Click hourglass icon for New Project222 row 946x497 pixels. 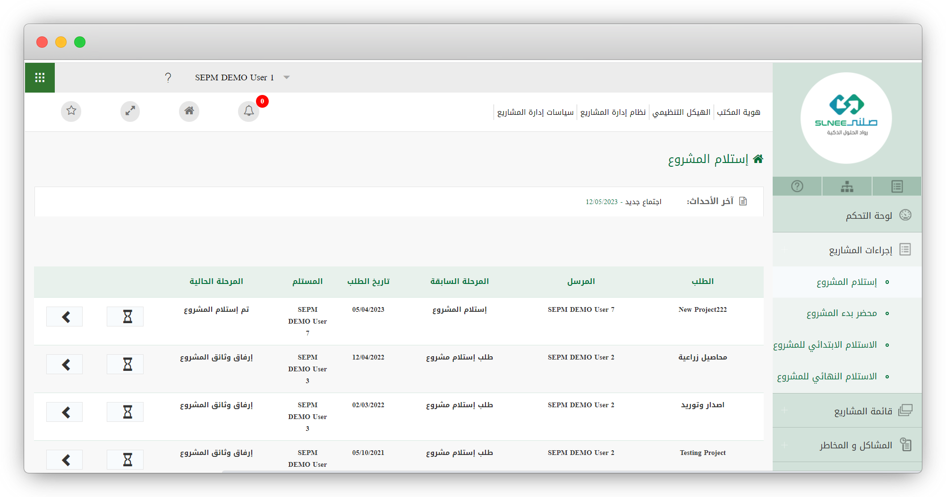pos(125,317)
